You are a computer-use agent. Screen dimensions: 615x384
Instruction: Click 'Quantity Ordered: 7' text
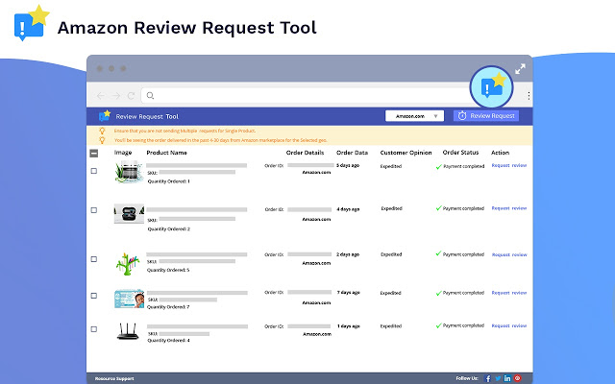pyautogui.click(x=168, y=307)
